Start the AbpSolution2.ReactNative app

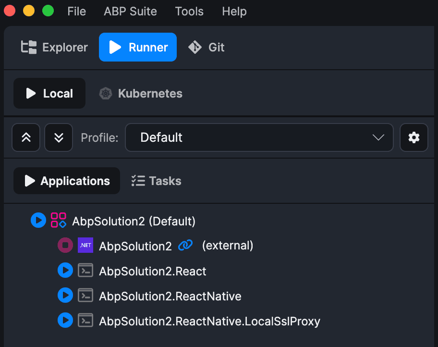point(65,295)
